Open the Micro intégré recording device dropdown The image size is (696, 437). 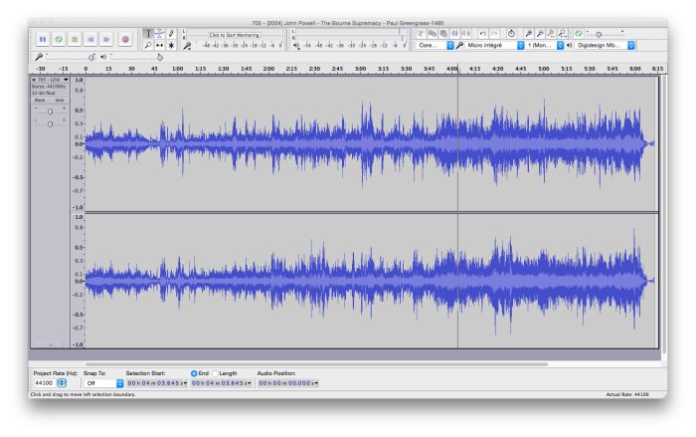click(495, 46)
